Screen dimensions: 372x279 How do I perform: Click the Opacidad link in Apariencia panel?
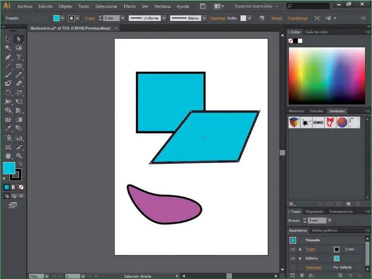click(314, 267)
